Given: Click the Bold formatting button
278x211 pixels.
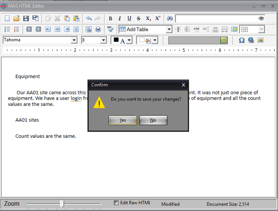Looking at the screenshot, I should [110, 18].
